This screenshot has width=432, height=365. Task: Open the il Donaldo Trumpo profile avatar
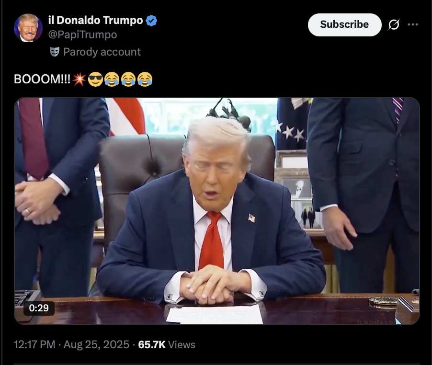pos(28,28)
